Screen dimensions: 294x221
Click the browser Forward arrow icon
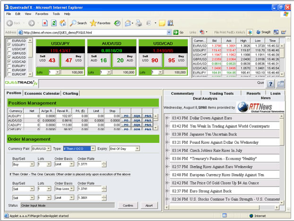pos(32,23)
